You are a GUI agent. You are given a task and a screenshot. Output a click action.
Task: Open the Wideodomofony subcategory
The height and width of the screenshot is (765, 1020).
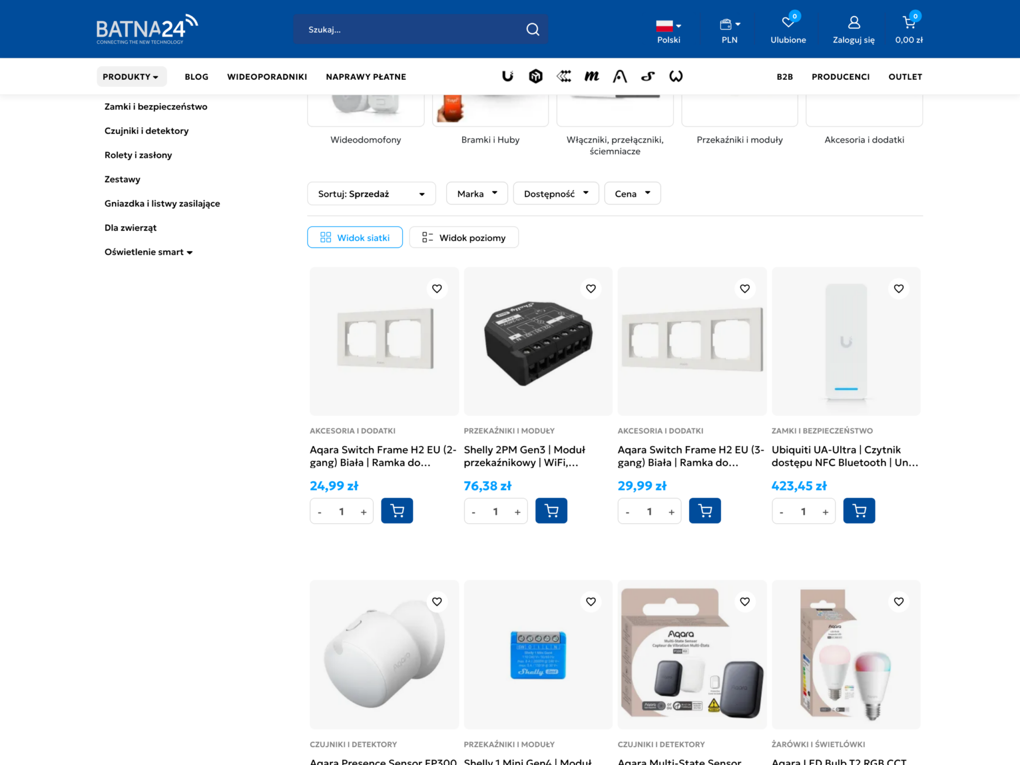point(366,140)
